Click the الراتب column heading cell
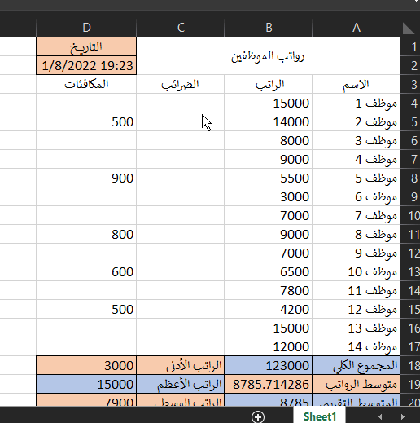The height and width of the screenshot is (423, 420). point(269,84)
